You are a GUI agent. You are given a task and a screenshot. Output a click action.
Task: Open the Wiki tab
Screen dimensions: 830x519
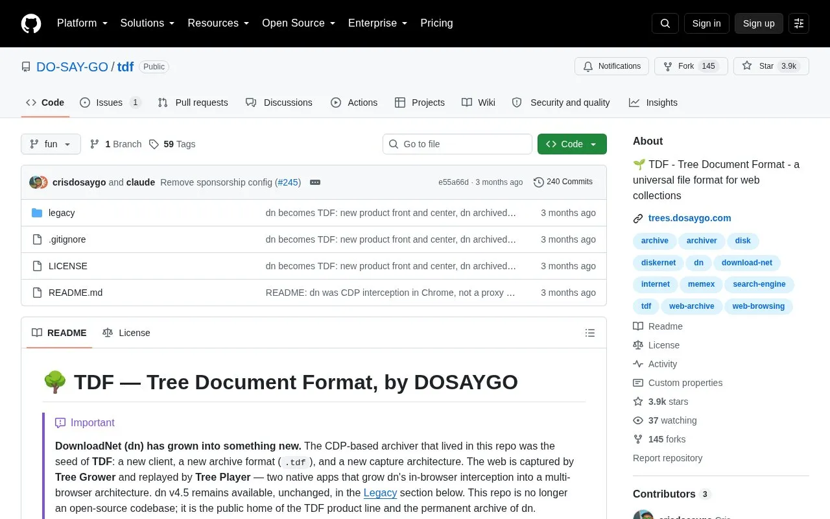click(x=479, y=103)
